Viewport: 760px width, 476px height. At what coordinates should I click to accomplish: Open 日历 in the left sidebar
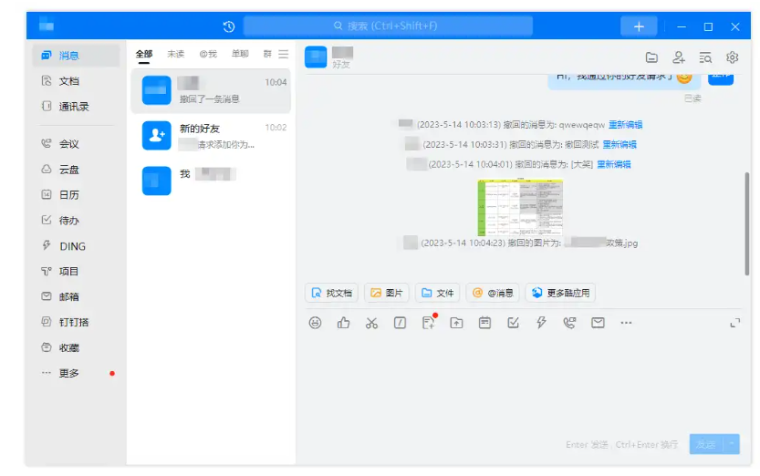pos(68,195)
